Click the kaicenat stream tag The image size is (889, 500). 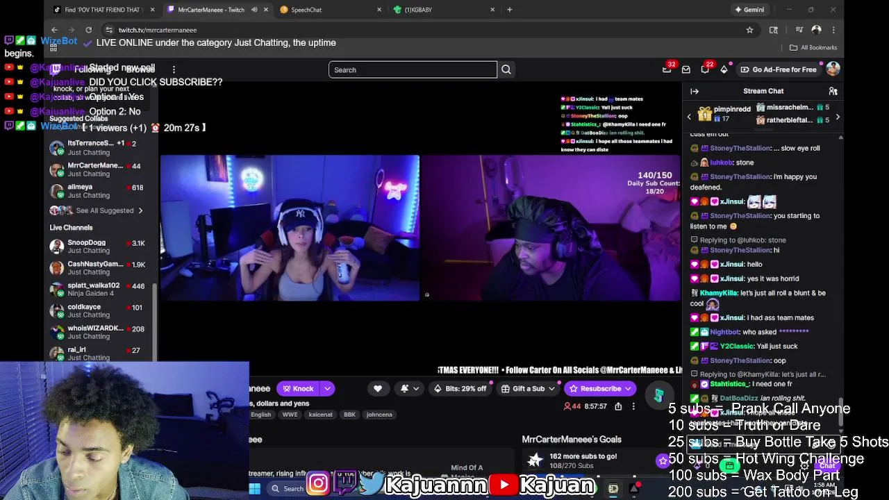pos(321,415)
